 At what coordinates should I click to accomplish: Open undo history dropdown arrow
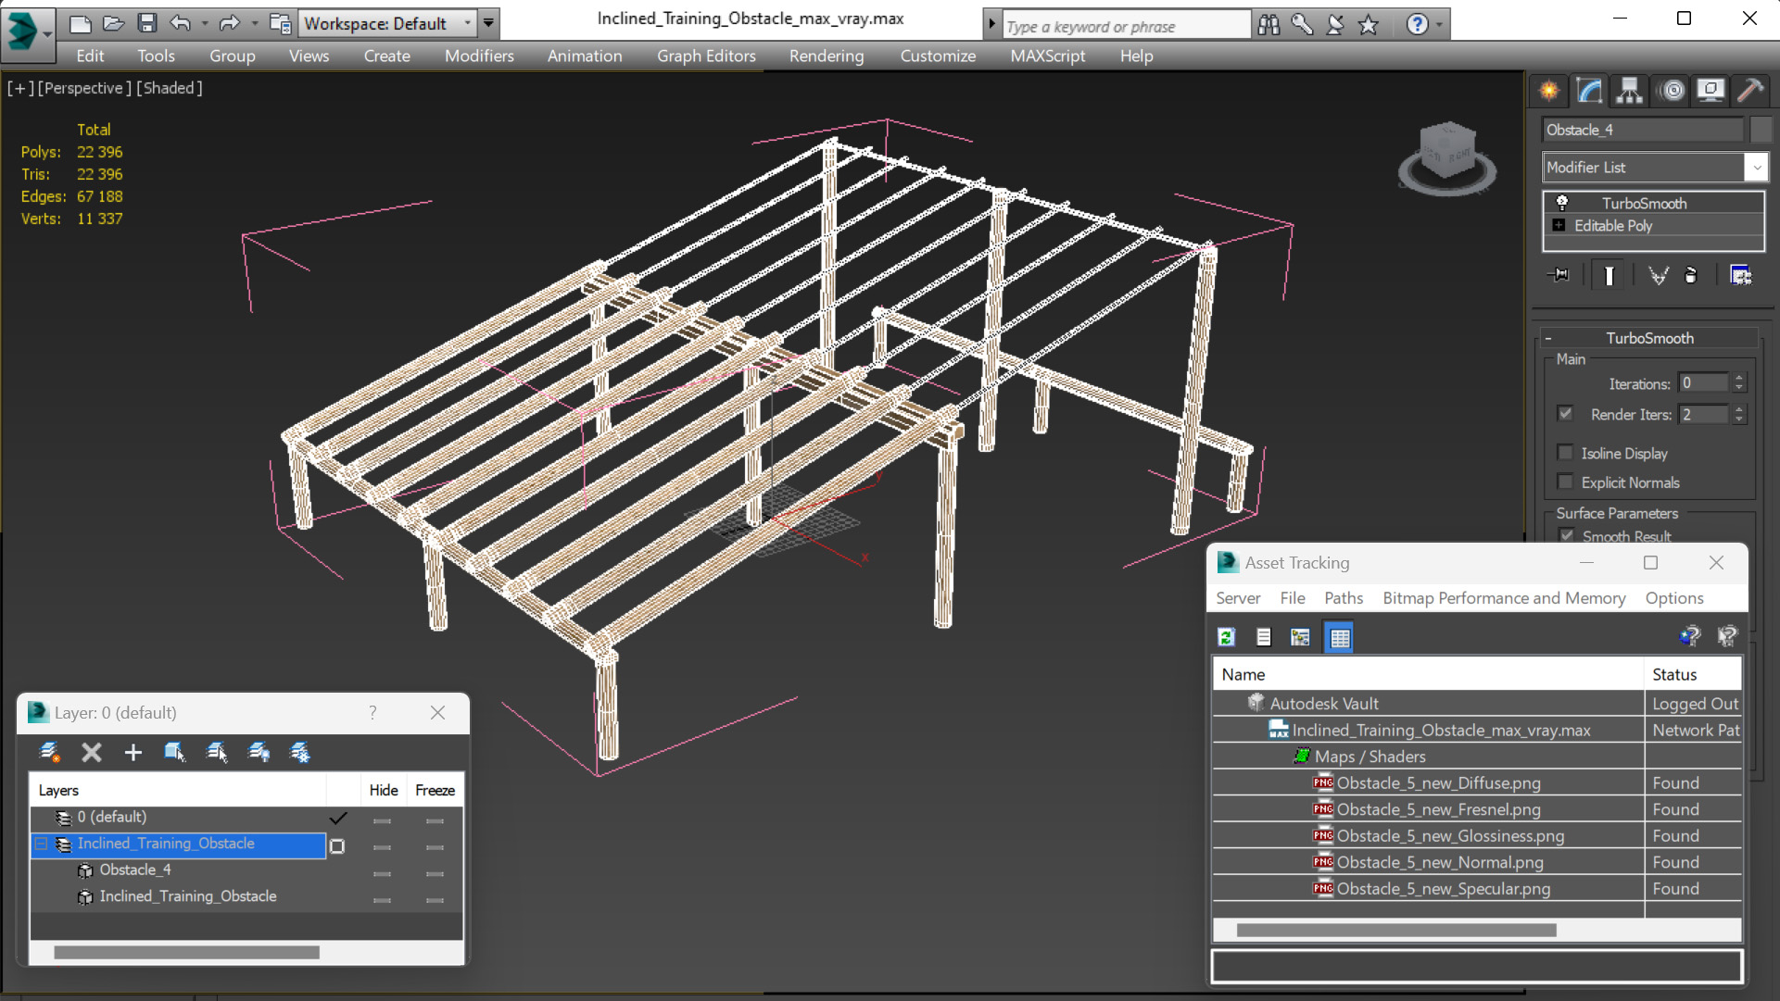(204, 23)
